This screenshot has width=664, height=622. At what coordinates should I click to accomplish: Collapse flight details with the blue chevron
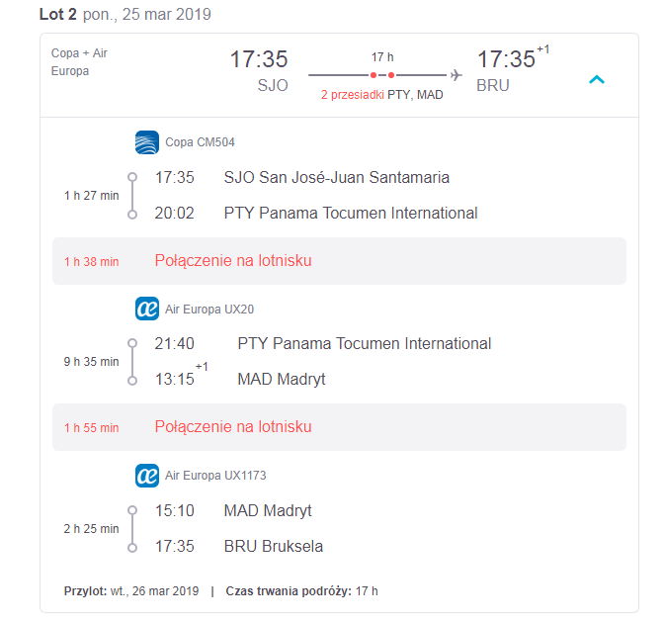pyautogui.click(x=597, y=80)
